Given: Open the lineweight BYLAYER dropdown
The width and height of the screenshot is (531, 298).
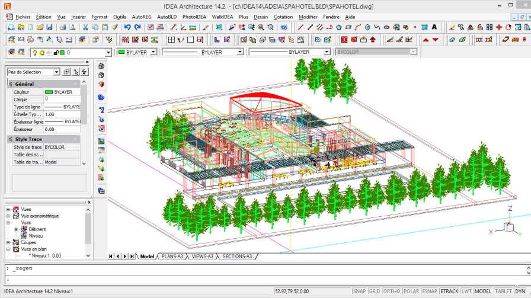Looking at the screenshot, I should (x=327, y=52).
